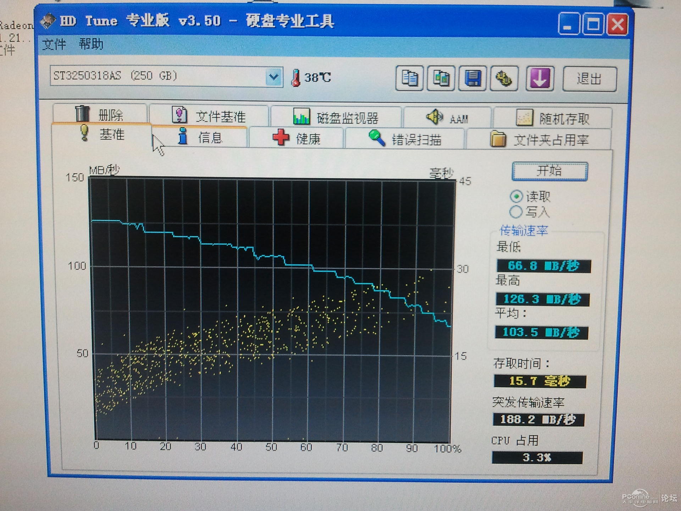Click the CPU usage 3.3% value

click(x=537, y=457)
